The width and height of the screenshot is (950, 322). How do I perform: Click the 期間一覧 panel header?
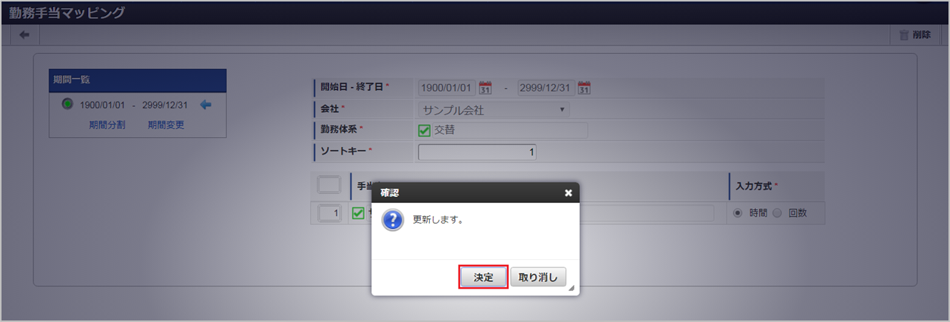[137, 79]
